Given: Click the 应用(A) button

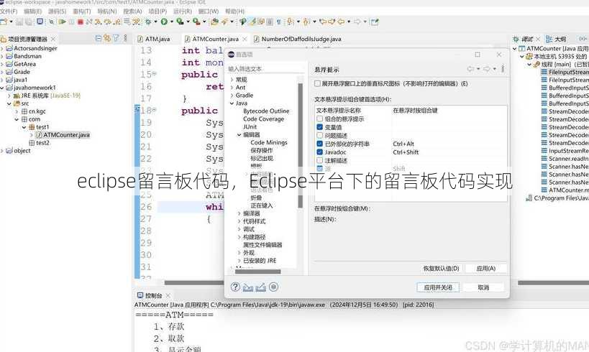Looking at the screenshot, I should tap(485, 269).
